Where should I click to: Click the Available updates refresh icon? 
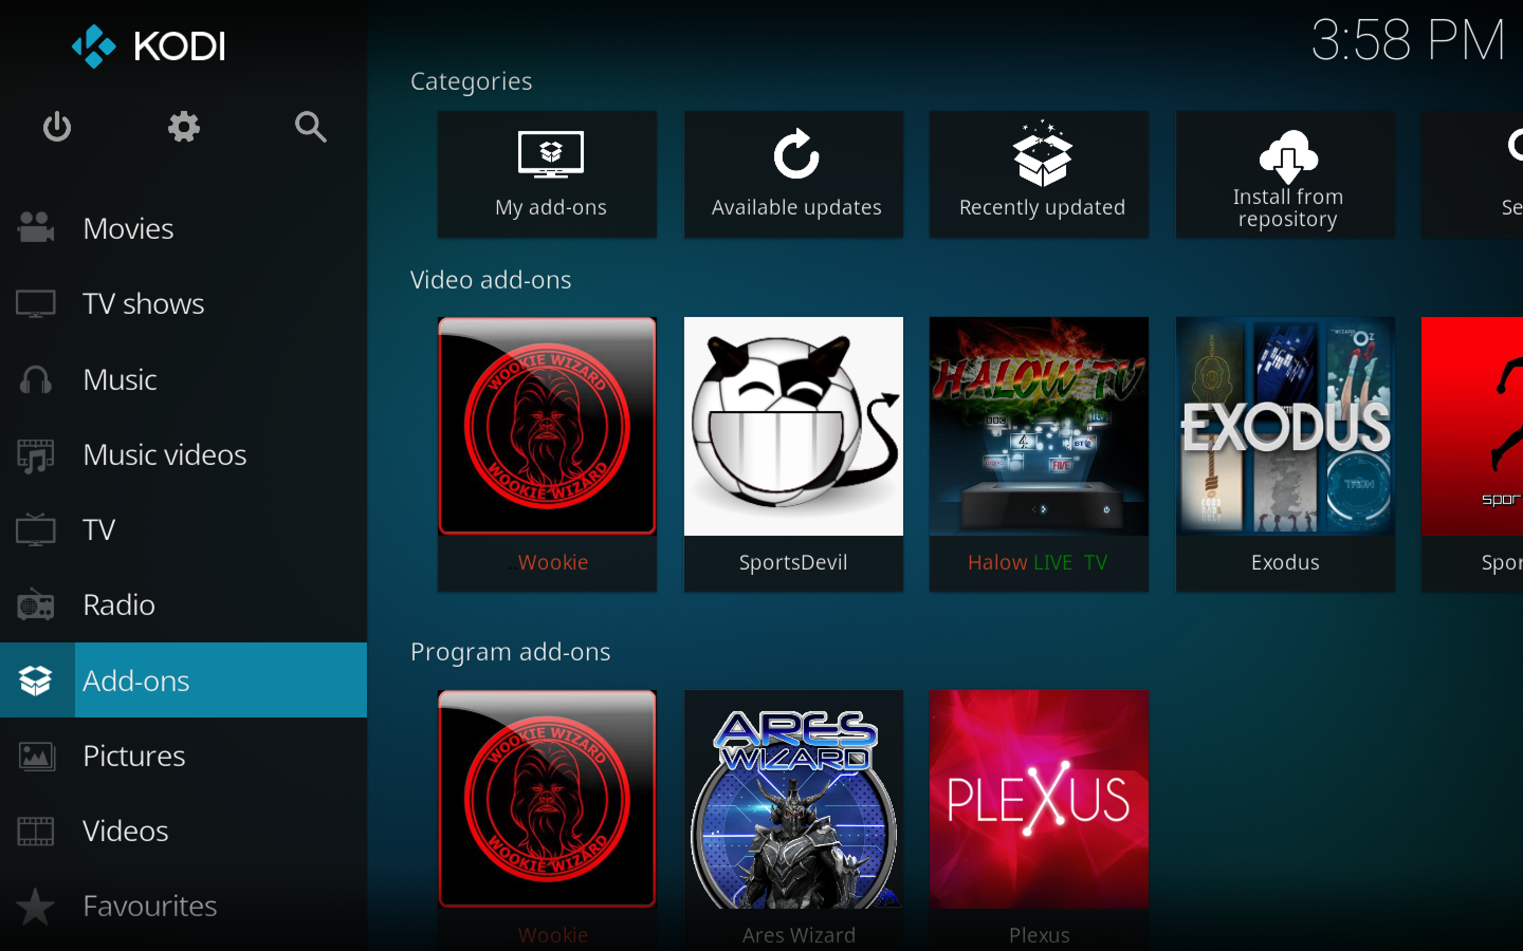[x=796, y=153]
